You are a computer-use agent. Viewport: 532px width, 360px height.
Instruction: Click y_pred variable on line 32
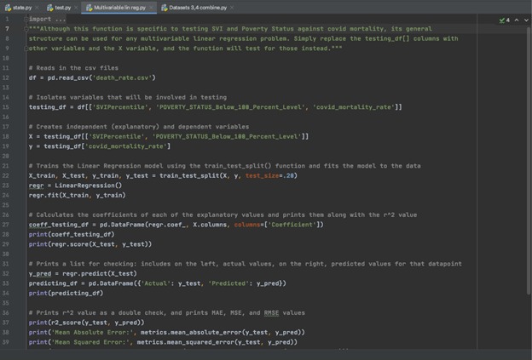tap(40, 273)
